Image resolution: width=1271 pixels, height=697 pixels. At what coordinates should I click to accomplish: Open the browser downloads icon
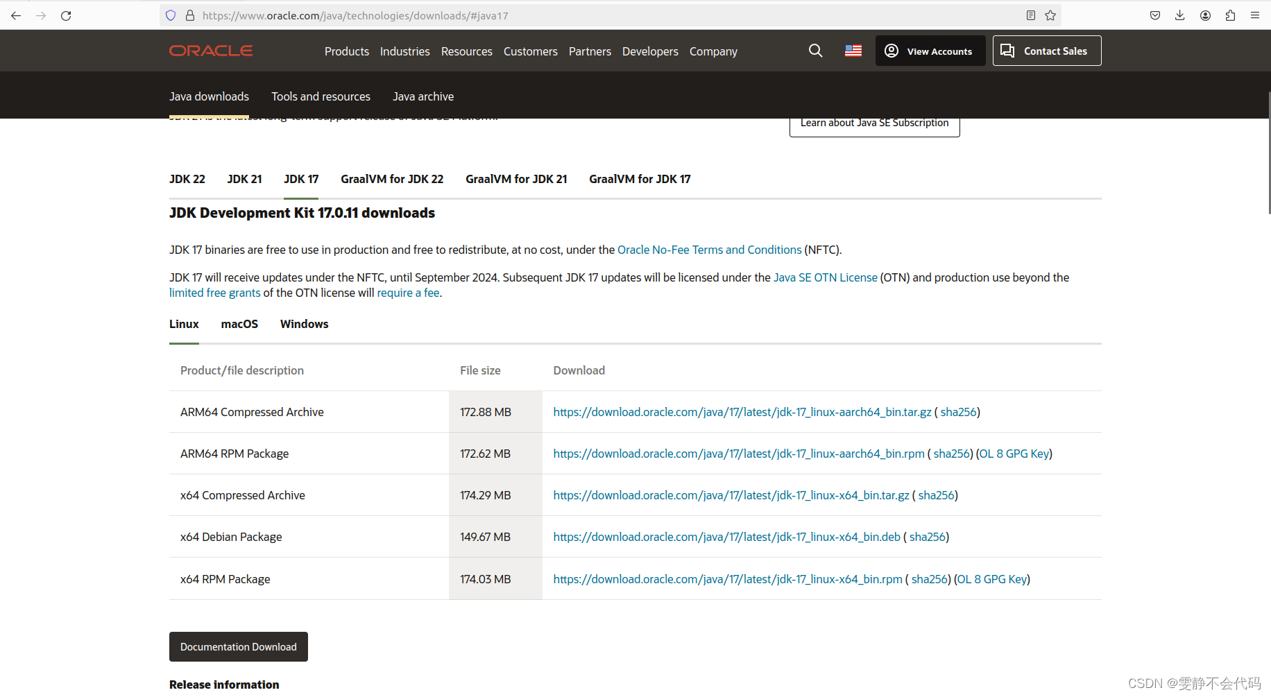pyautogui.click(x=1179, y=15)
